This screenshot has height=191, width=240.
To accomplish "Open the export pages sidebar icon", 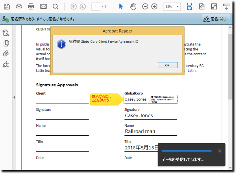I will click(x=6, y=33).
